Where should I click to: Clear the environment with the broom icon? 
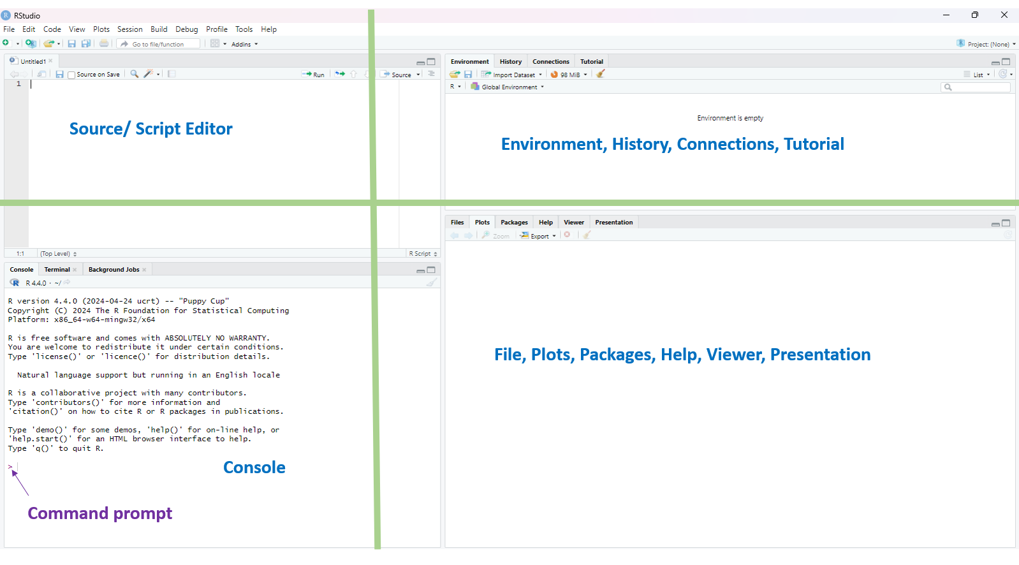pyautogui.click(x=600, y=74)
